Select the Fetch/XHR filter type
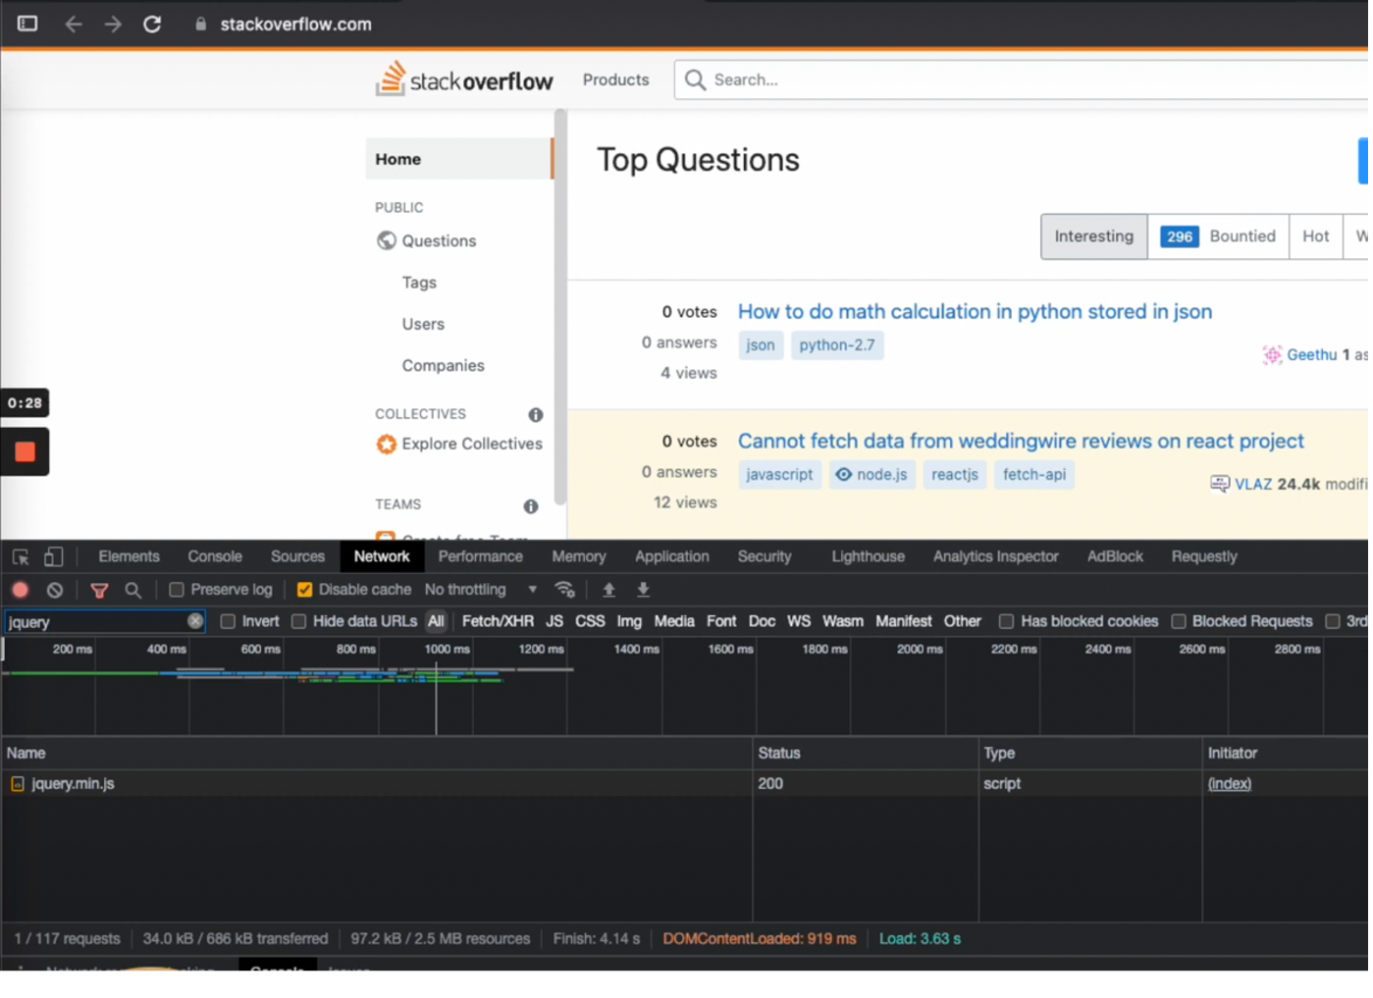This screenshot has width=1373, height=998. [x=499, y=622]
